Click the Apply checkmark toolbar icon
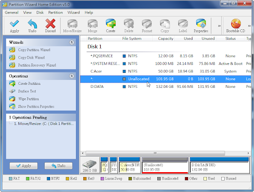254x192 pixels. [x=14, y=24]
